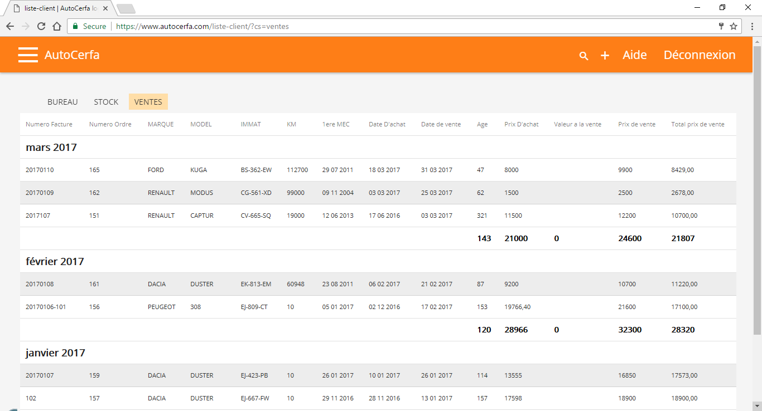The image size is (762, 411).
Task: Click plate number EJ-423-PB
Action: point(254,375)
